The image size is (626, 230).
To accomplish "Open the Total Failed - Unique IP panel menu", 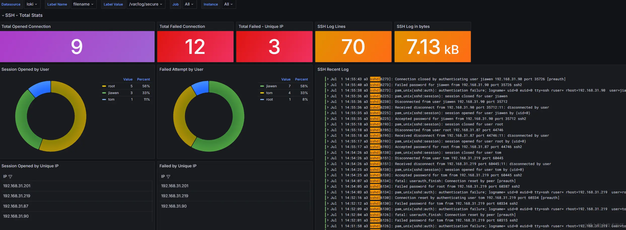I will click(261, 26).
